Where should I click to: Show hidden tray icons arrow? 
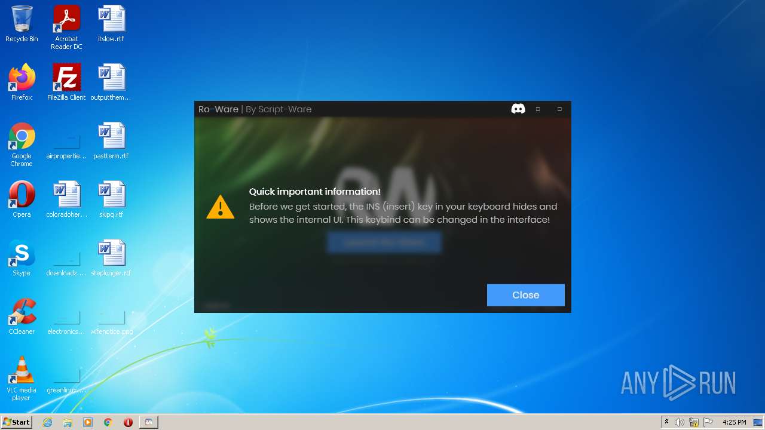(x=666, y=422)
